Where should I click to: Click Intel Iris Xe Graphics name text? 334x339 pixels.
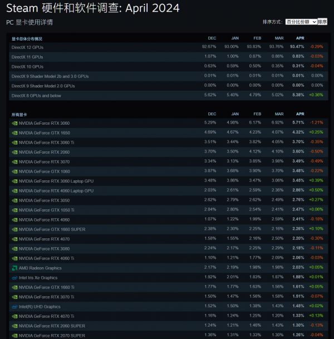tap(38, 278)
